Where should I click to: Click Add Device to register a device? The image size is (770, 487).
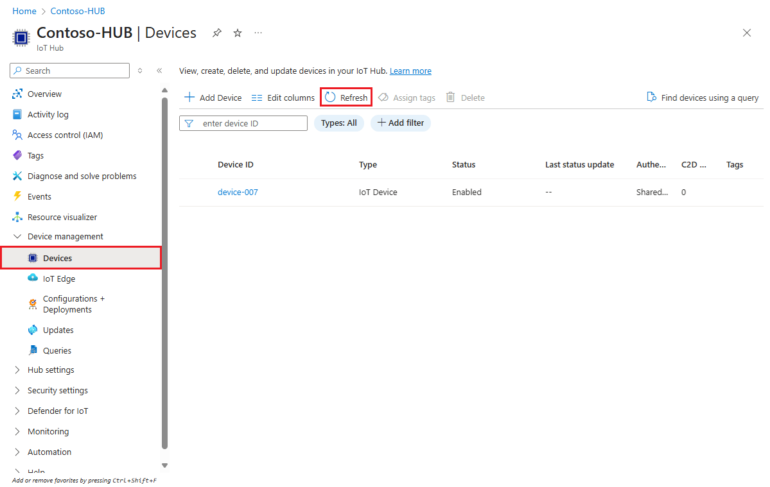click(213, 97)
